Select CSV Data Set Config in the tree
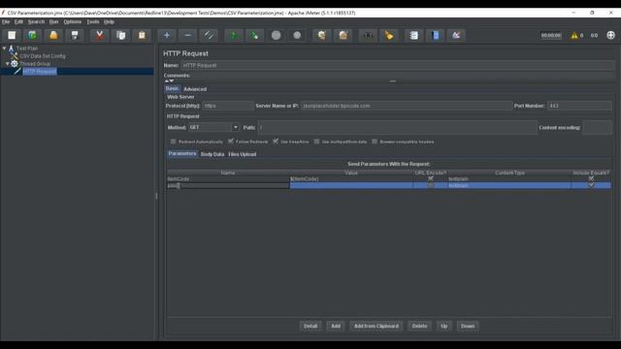The width and height of the screenshot is (621, 349). pos(43,56)
